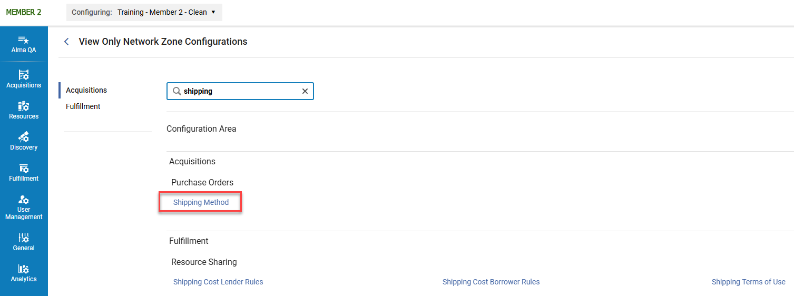Clear the shipping search text
This screenshot has height=296, width=794.
tap(305, 91)
